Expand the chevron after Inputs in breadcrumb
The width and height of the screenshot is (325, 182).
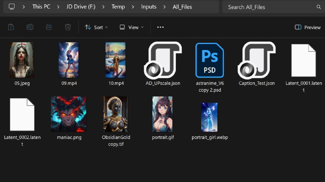coord(165,7)
